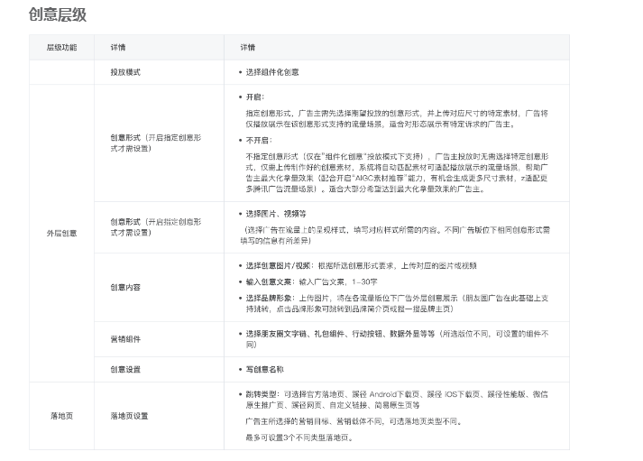The image size is (643, 461).
Task: Click the 开启: bullet item
Action: (x=253, y=97)
